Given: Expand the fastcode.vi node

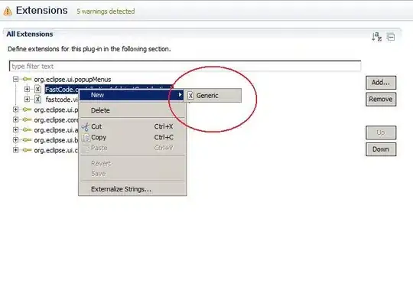Looking at the screenshot, I should click(27, 100).
